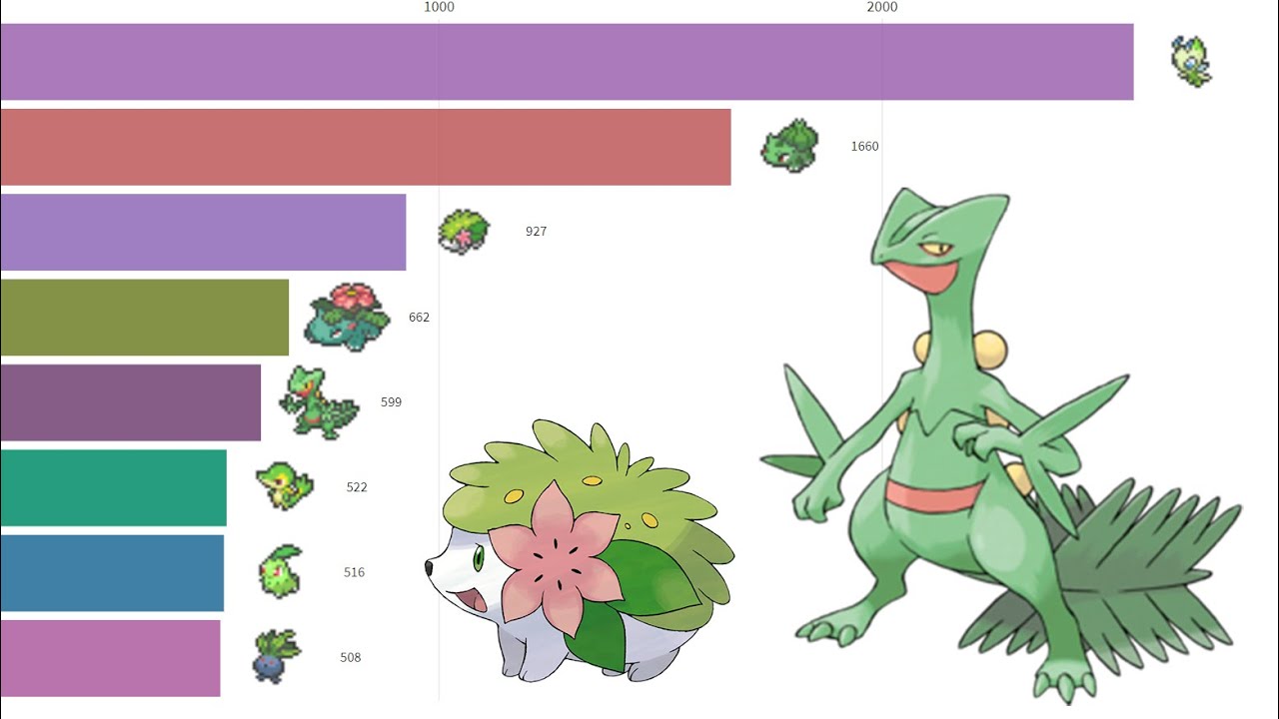Click the value label 522
This screenshot has height=719, width=1279.
(357, 487)
